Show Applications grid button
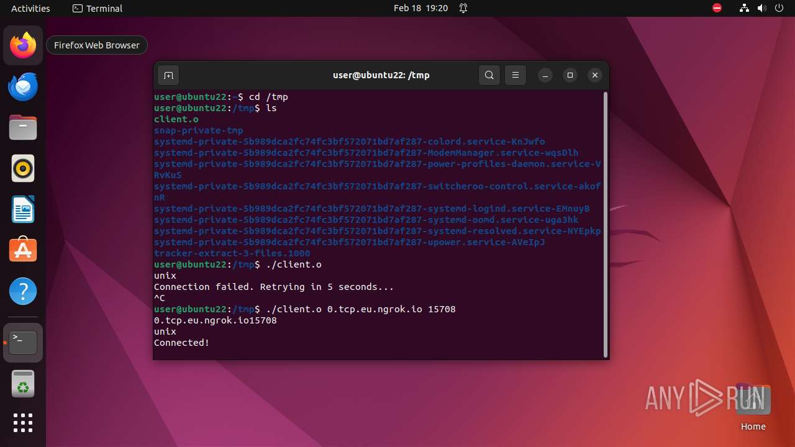The width and height of the screenshot is (795, 447). pos(23,423)
